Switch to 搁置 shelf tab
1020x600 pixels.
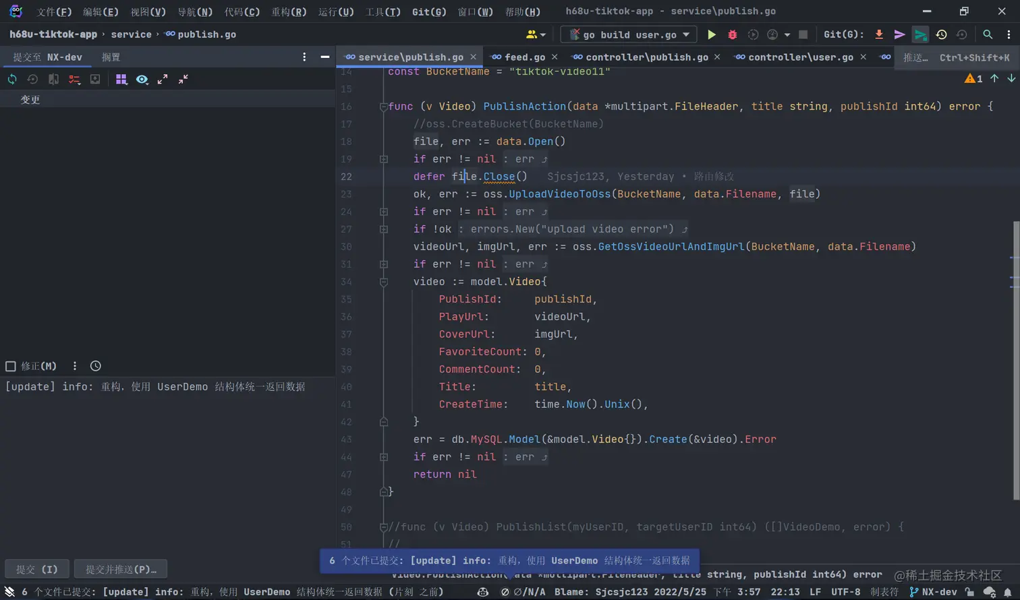point(111,57)
